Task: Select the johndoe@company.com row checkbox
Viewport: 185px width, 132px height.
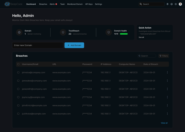Action: 18,72
